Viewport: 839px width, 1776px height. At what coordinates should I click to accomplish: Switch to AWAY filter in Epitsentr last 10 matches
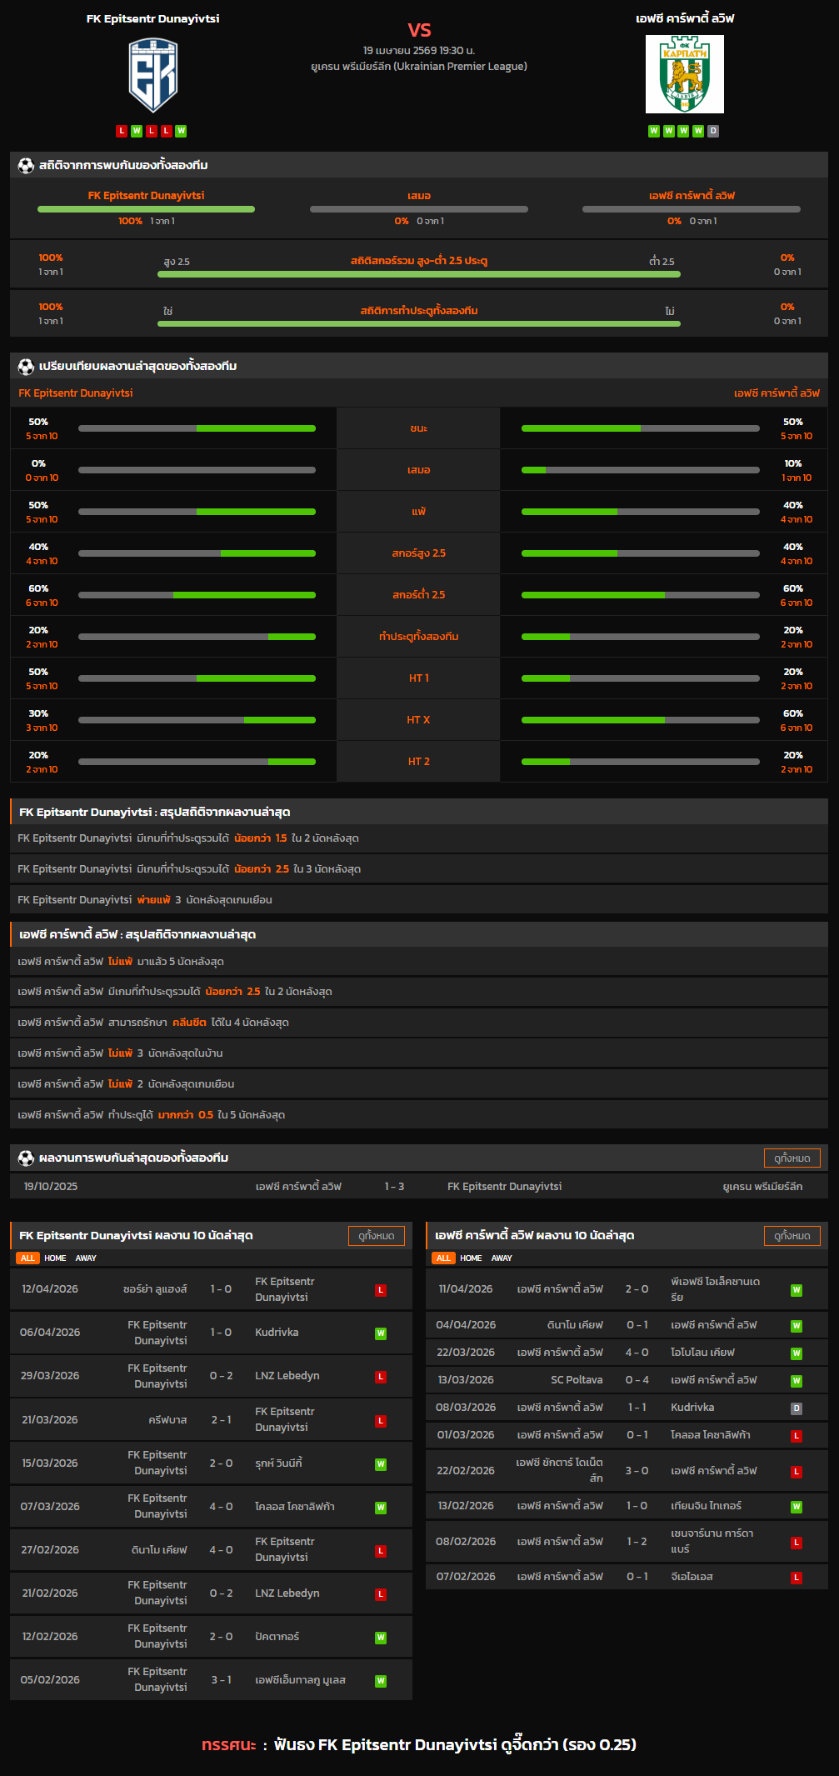tap(86, 1258)
